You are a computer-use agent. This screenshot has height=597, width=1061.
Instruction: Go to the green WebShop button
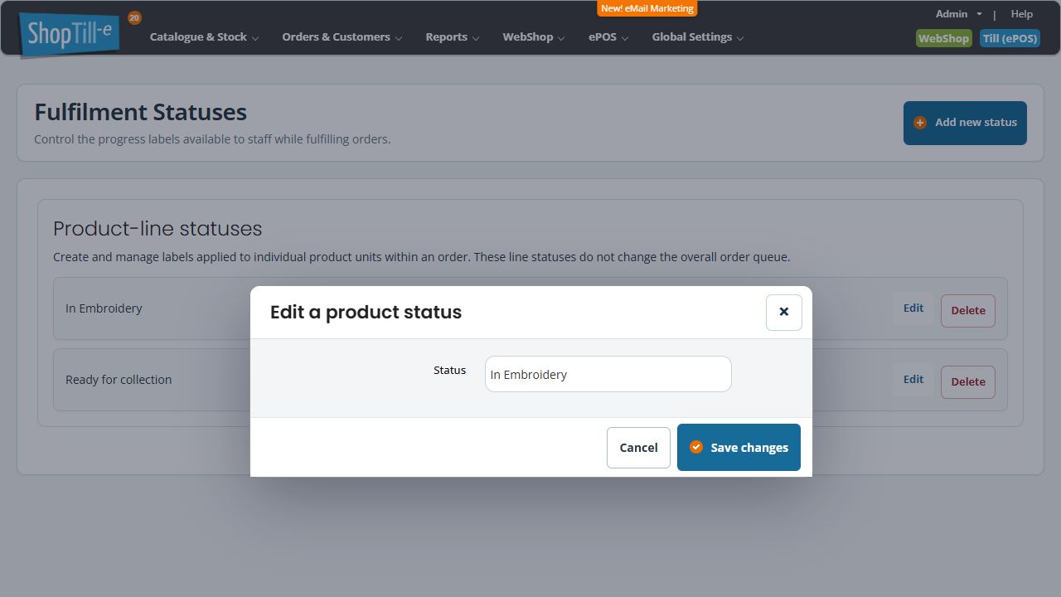click(943, 38)
